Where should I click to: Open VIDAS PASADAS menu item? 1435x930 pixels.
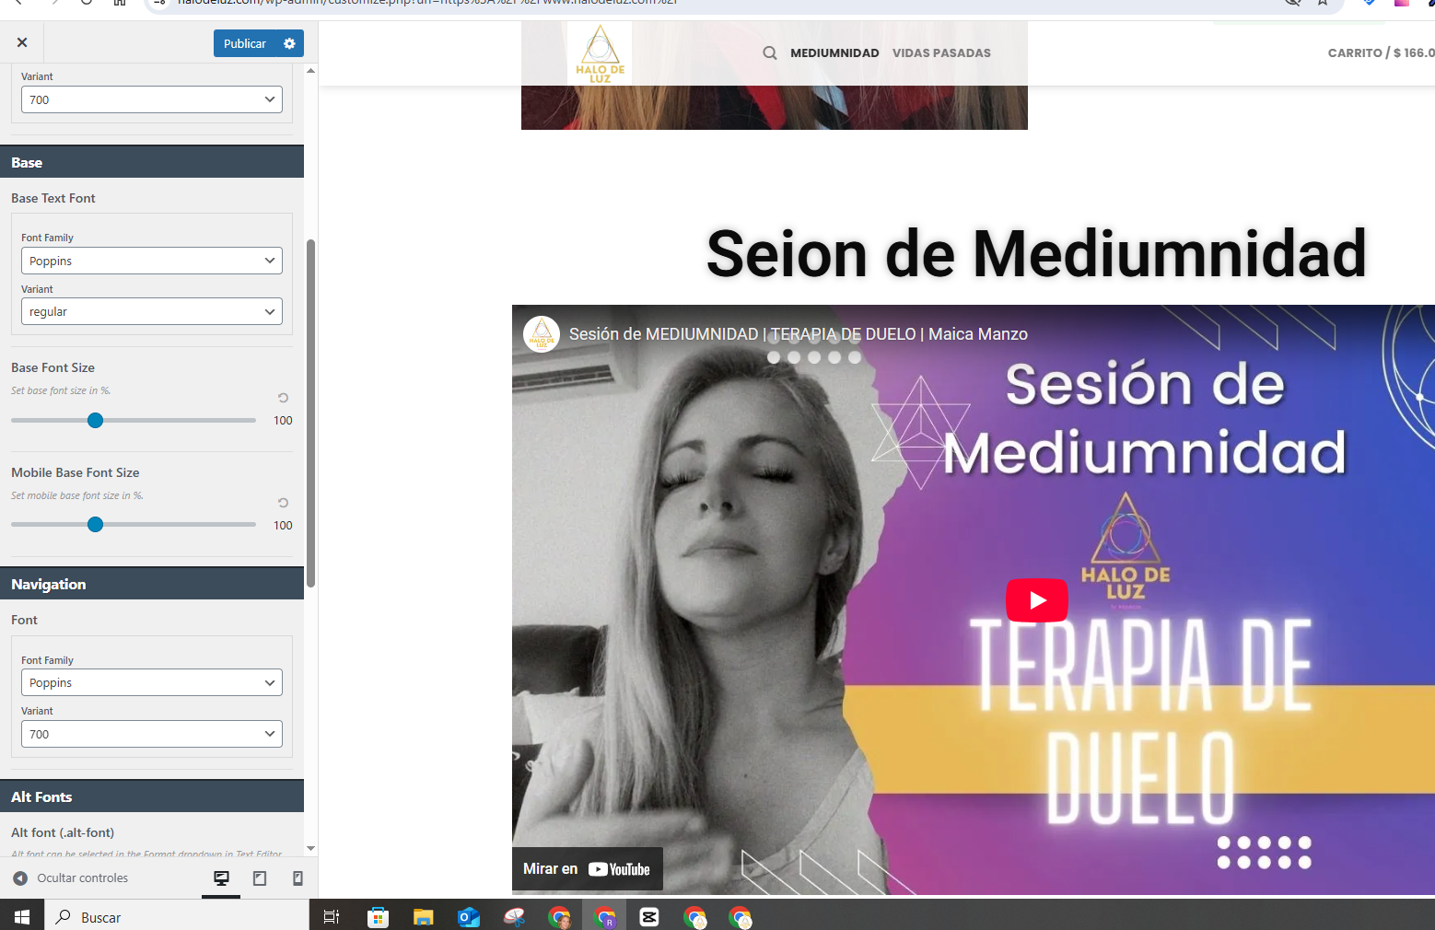[941, 52]
